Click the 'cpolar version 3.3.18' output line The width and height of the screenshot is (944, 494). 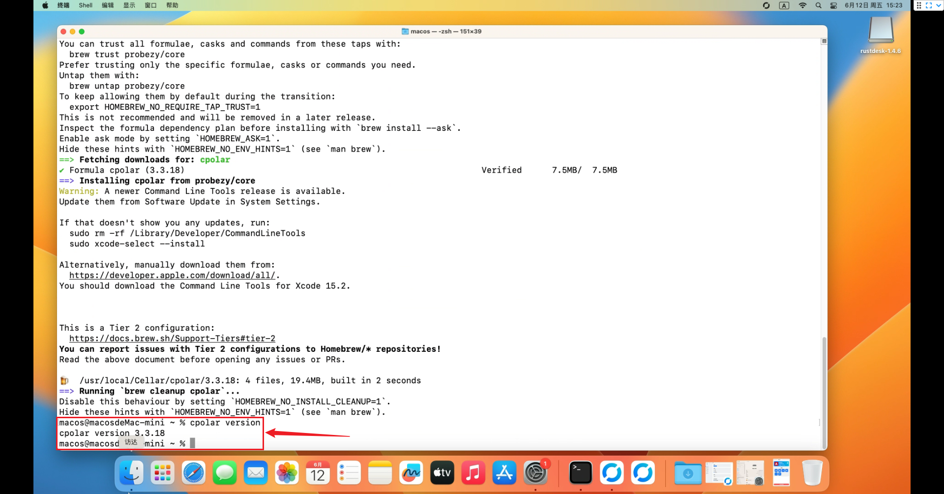(112, 433)
